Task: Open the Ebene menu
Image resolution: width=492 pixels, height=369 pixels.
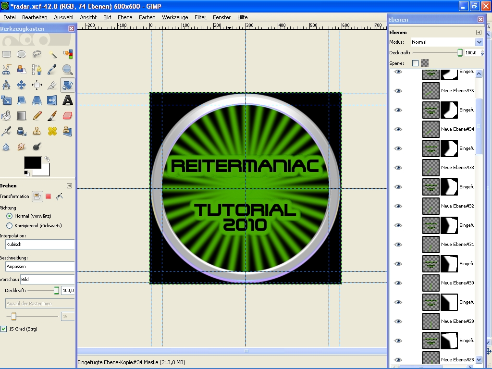Action: click(125, 17)
